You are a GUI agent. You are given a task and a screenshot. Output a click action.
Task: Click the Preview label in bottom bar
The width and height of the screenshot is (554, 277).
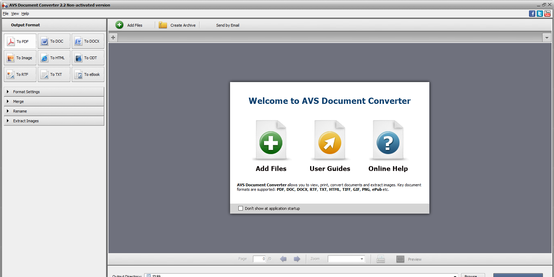point(415,259)
